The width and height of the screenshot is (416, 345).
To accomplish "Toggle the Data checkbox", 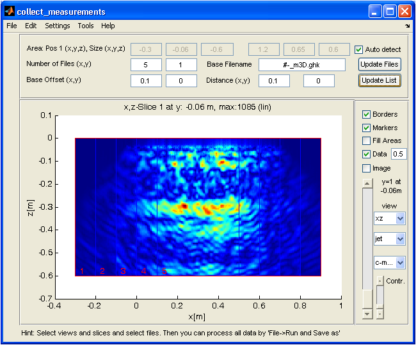I will point(366,154).
